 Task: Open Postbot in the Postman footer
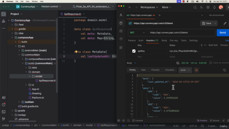(202, 121)
